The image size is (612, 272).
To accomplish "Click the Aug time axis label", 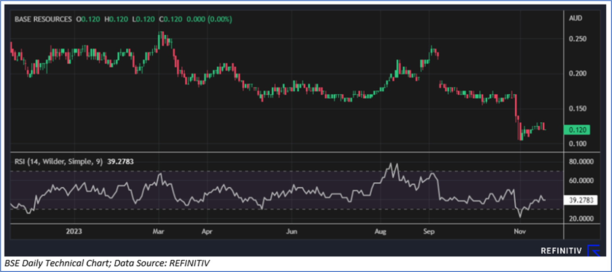I will point(381,231).
